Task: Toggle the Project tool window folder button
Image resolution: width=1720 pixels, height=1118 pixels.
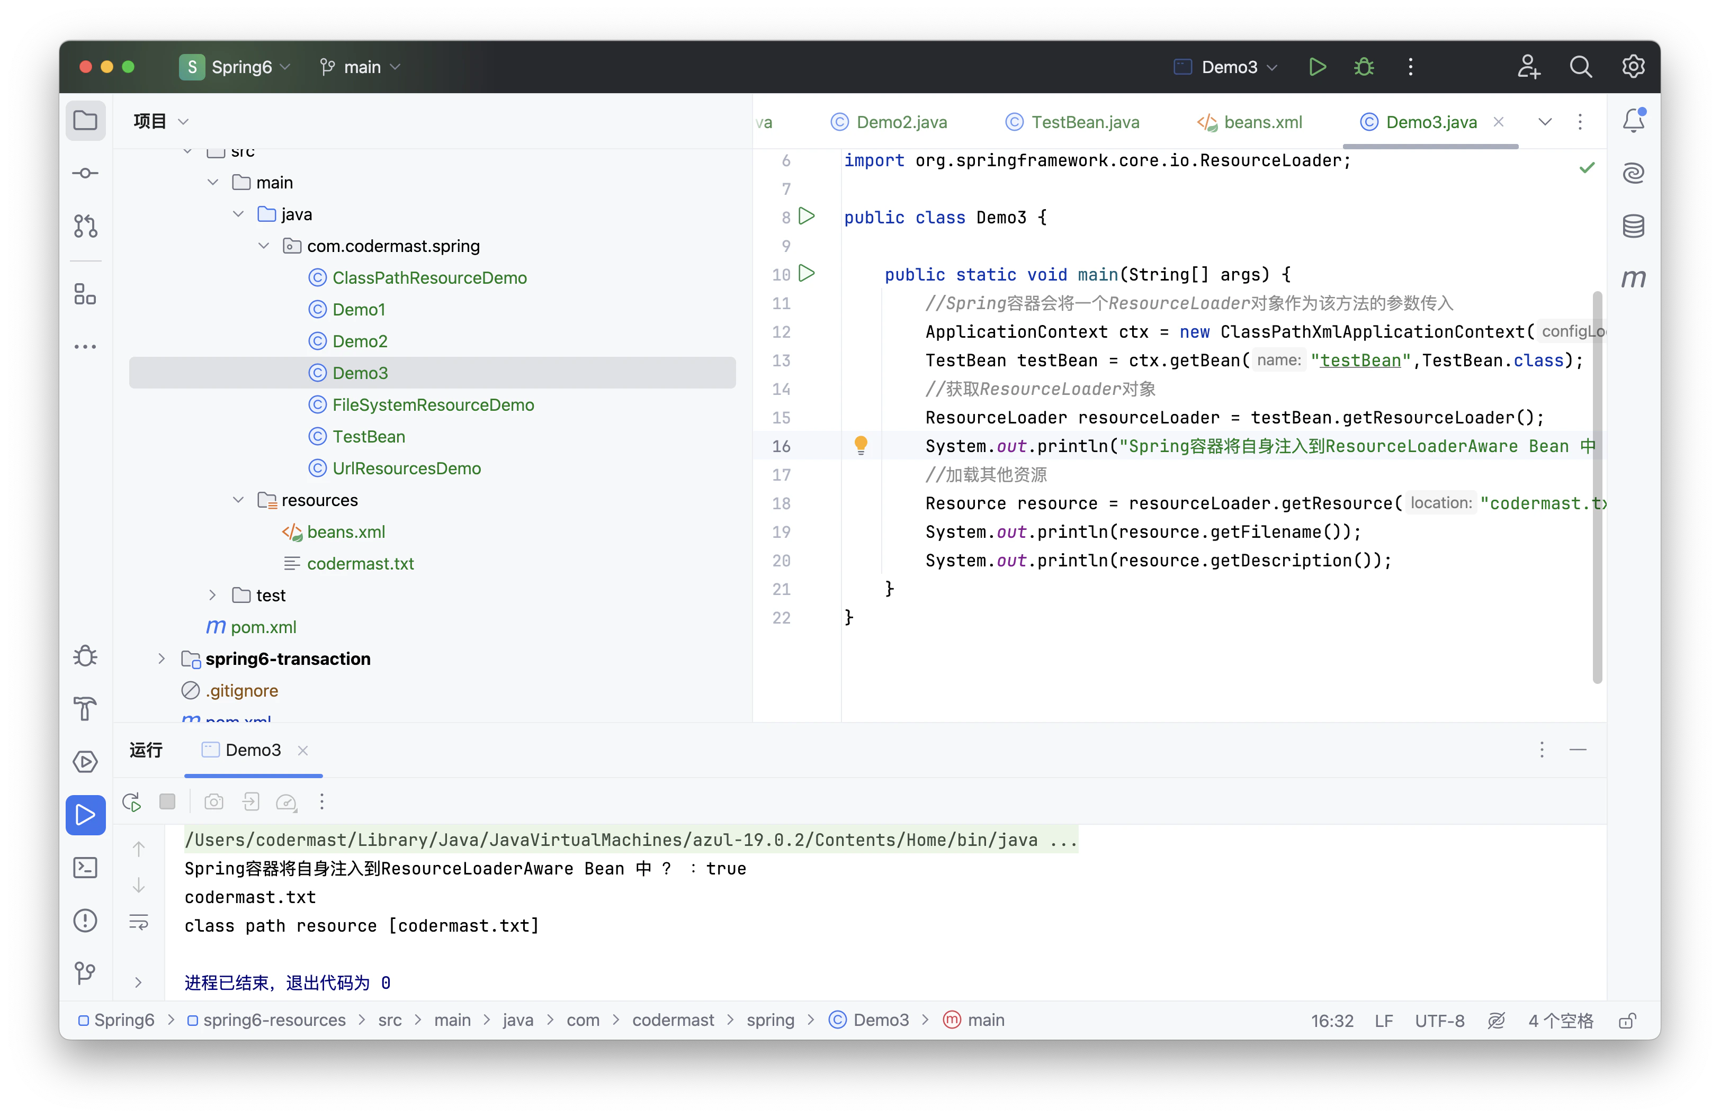Action: point(85,121)
